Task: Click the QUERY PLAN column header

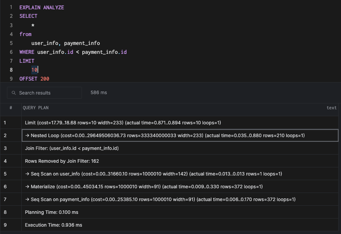Action: [36, 108]
